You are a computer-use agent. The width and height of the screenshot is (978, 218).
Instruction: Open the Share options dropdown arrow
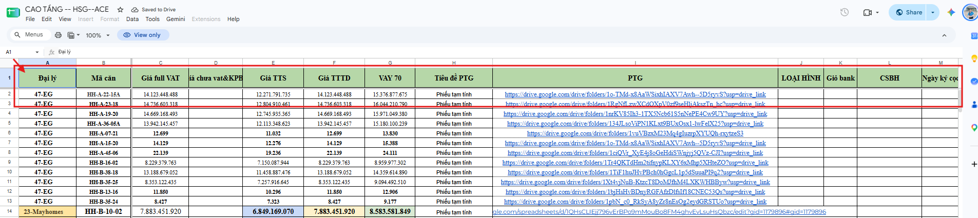(933, 12)
